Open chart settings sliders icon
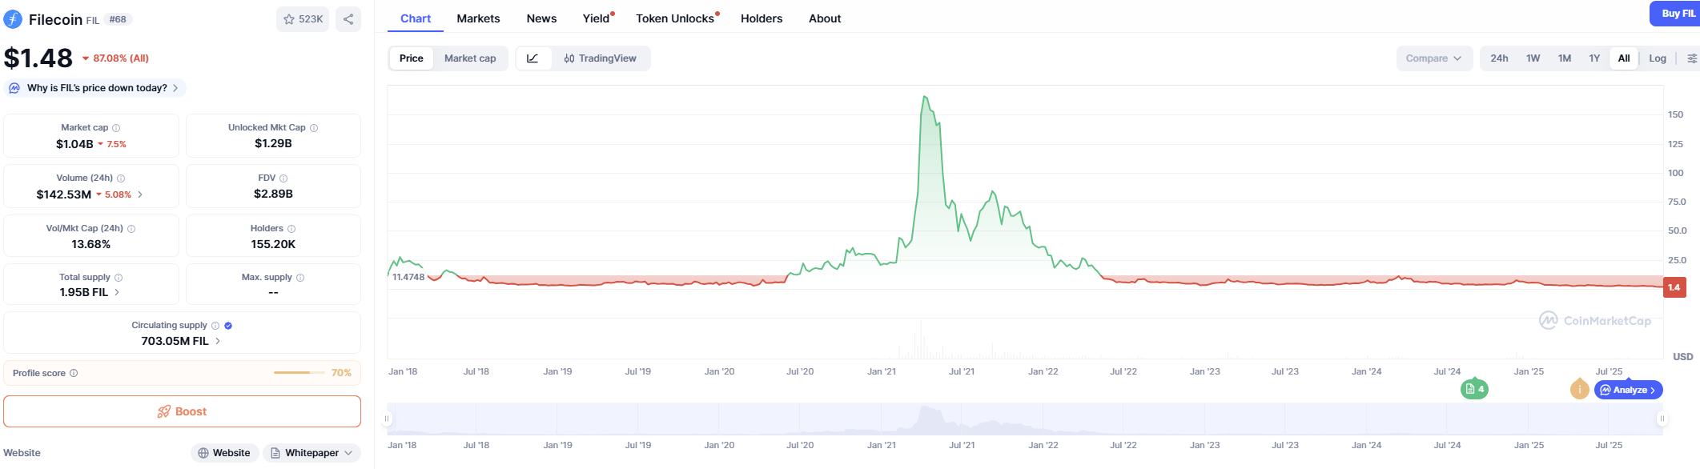This screenshot has width=1700, height=469. 1691,58
